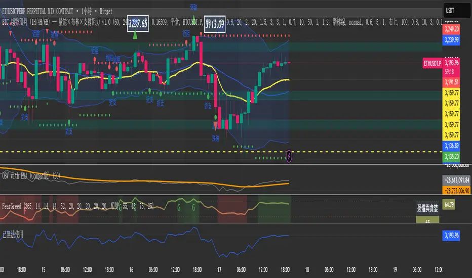Click the 恐懼與貪婪 table header
This screenshot has height=278, width=472.
(x=427, y=208)
